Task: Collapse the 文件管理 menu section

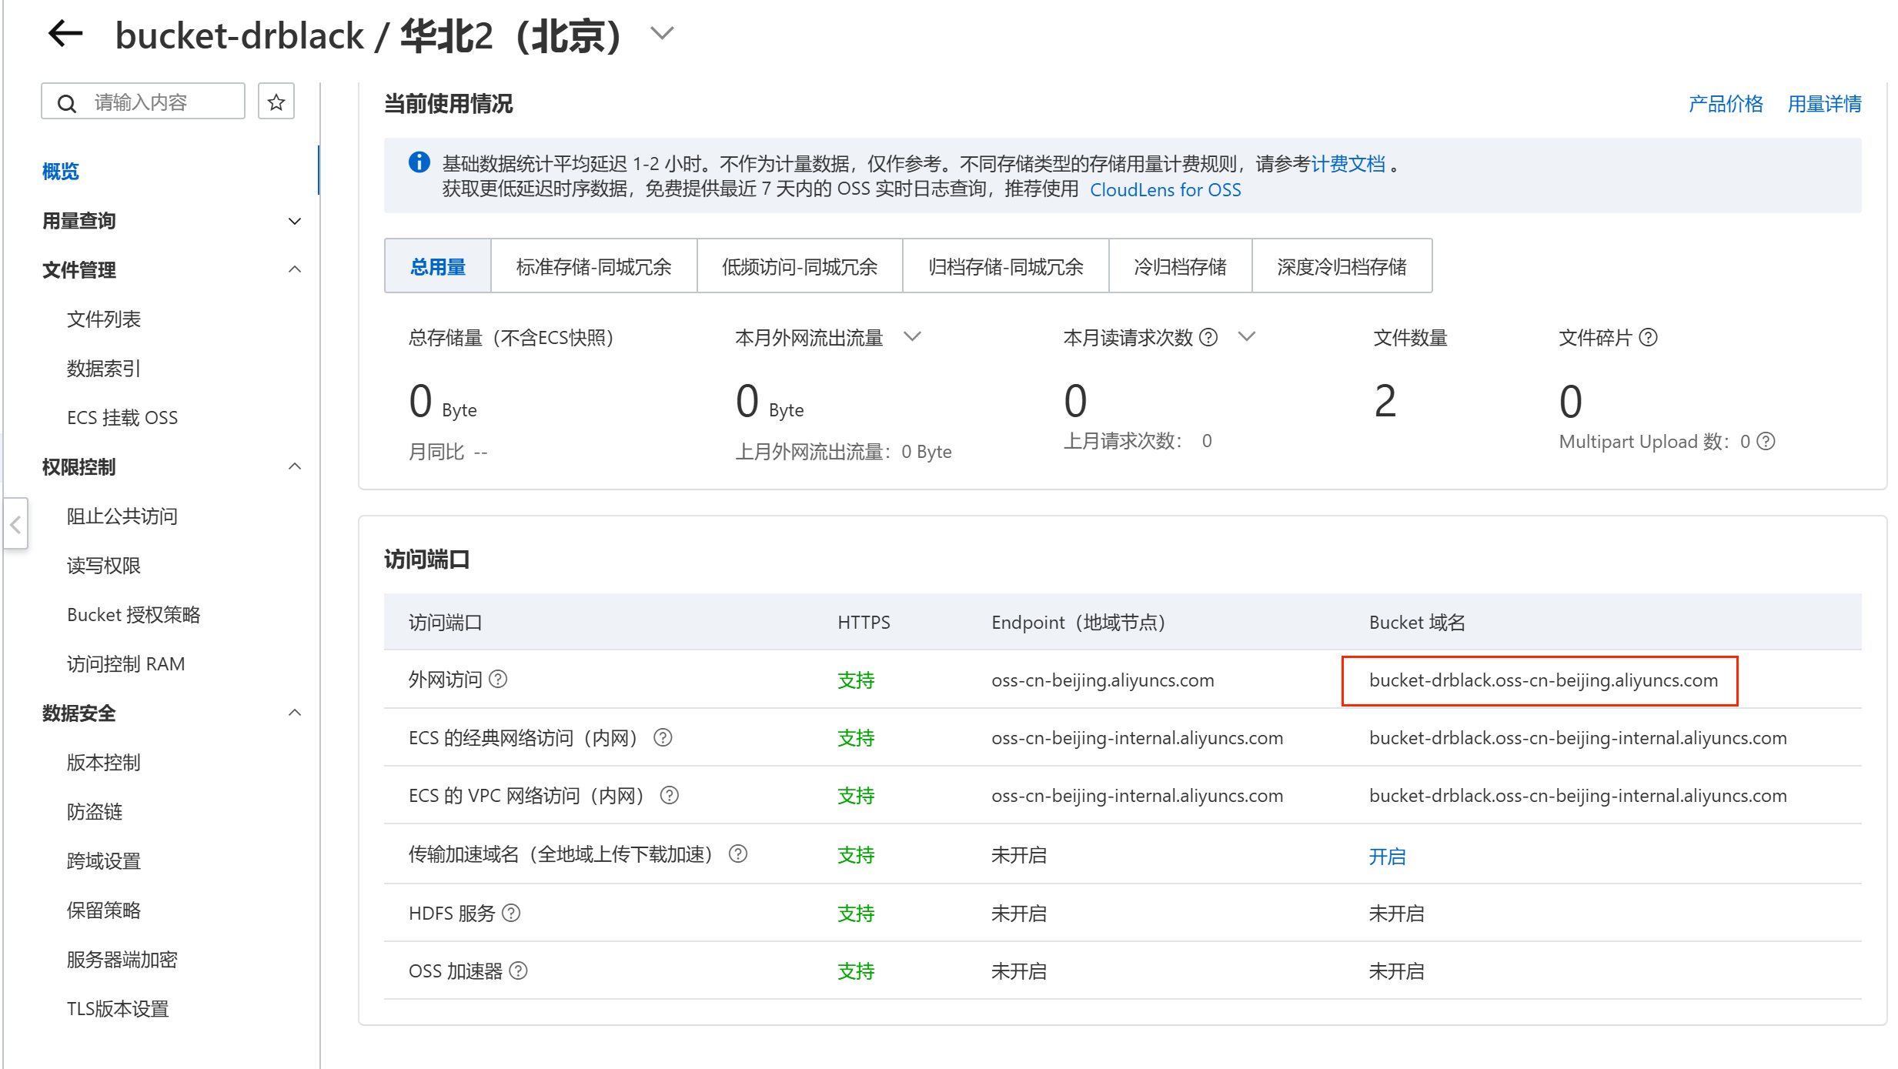Action: [171, 270]
